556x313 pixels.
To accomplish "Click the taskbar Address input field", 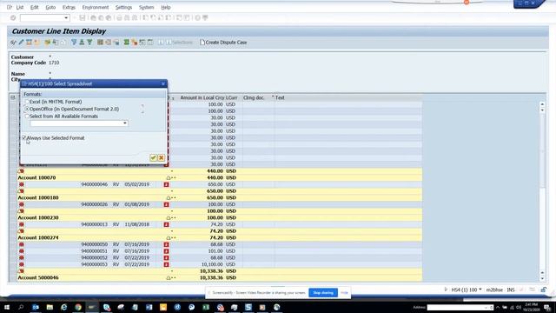I will [x=460, y=307].
